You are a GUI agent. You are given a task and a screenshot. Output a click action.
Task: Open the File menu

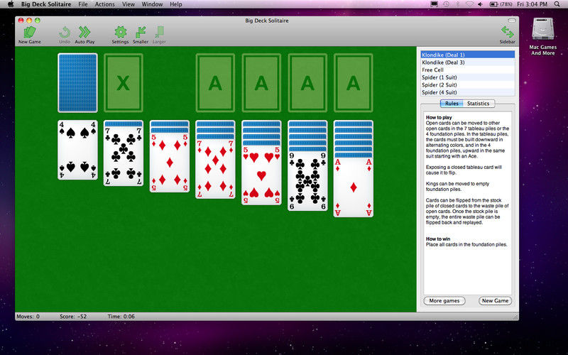coord(83,4)
